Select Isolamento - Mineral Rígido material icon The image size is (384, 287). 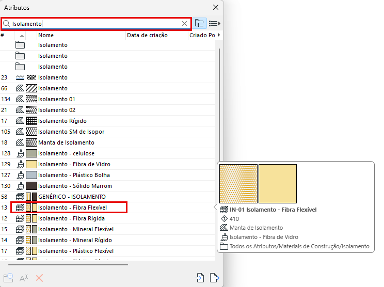(x=20, y=240)
